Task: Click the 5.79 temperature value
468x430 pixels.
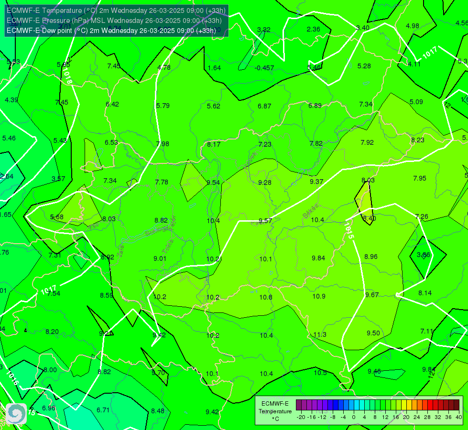Action: click(x=163, y=106)
